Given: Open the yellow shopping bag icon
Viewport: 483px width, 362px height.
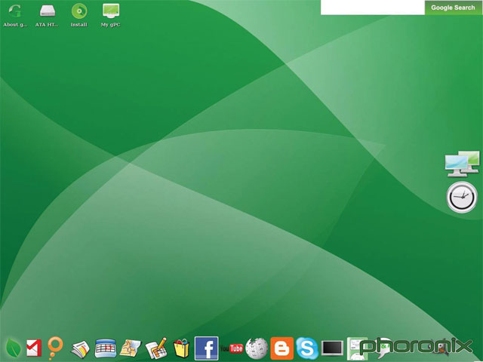Looking at the screenshot, I should tap(182, 348).
